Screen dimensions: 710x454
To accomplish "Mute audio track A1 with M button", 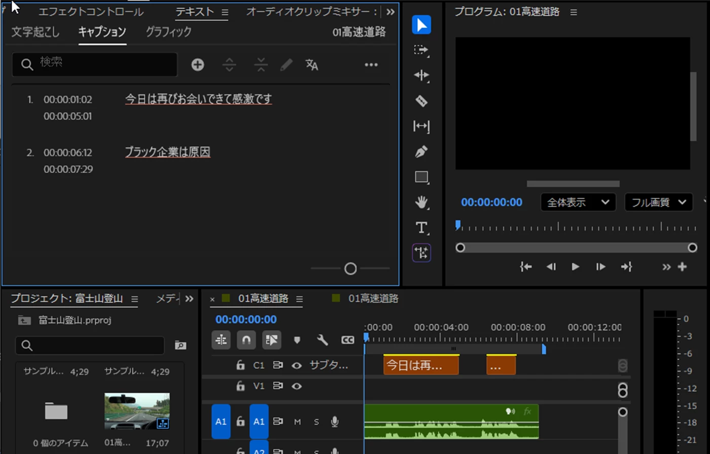I will tap(298, 422).
